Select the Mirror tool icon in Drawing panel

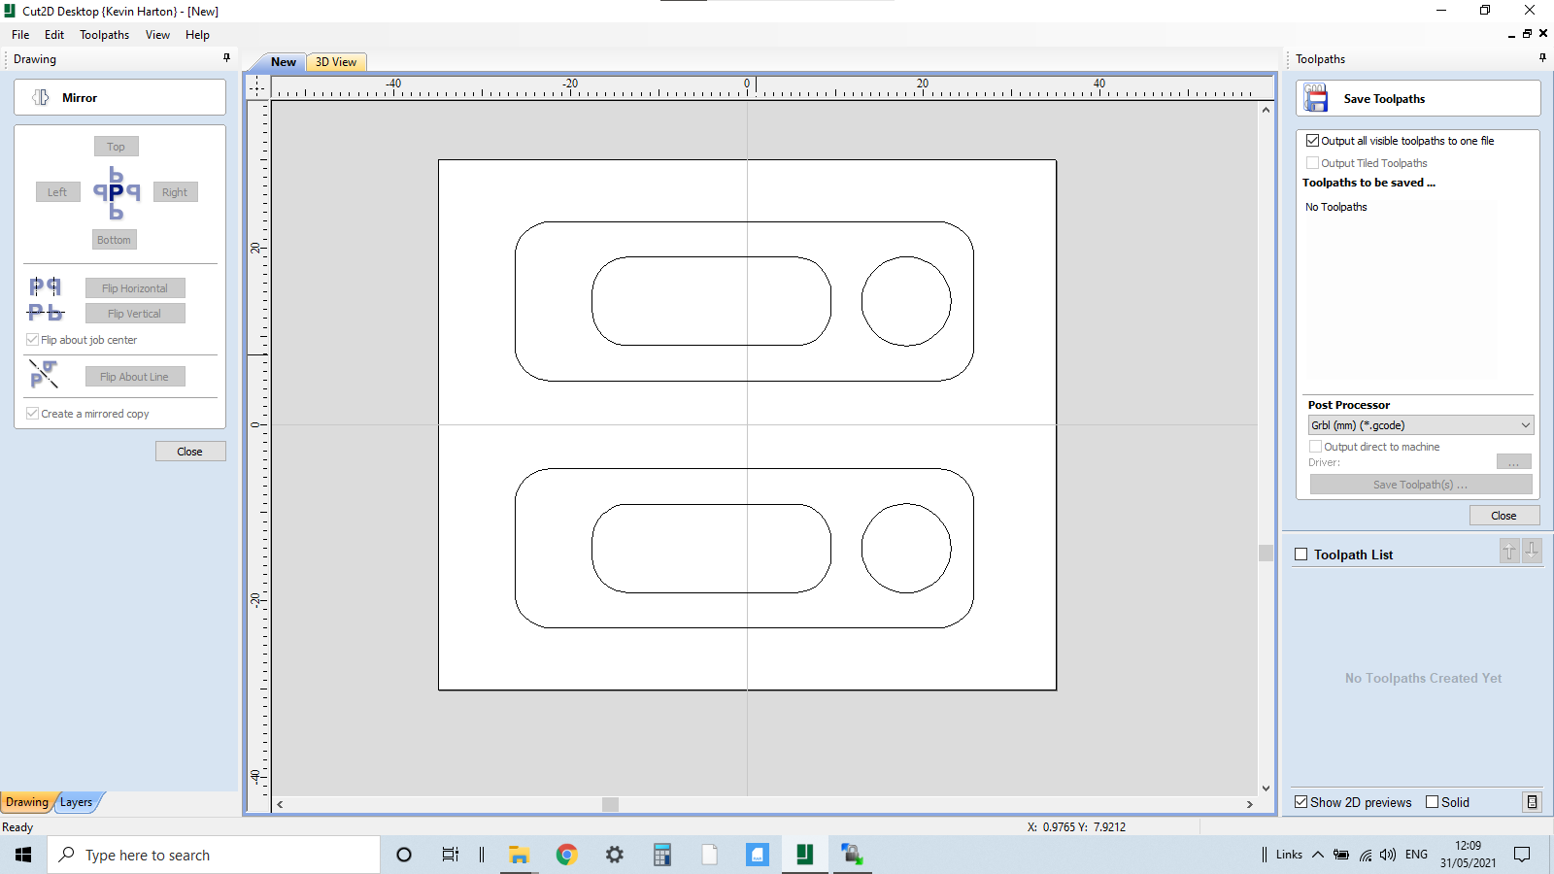41,97
